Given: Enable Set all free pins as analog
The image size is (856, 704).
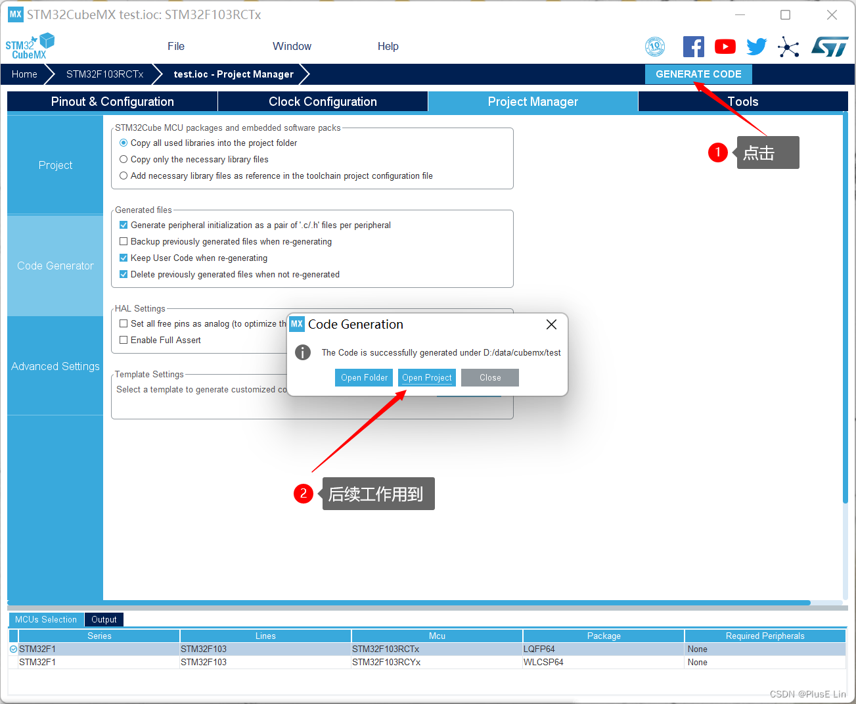Looking at the screenshot, I should [x=124, y=323].
